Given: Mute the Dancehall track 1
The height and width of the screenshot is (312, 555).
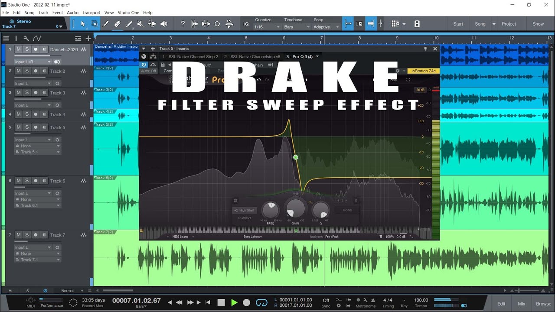Looking at the screenshot, I should (18, 49).
